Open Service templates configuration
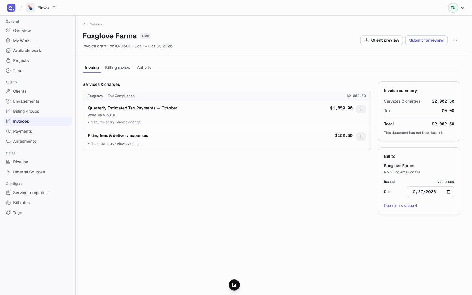 coord(37,193)
